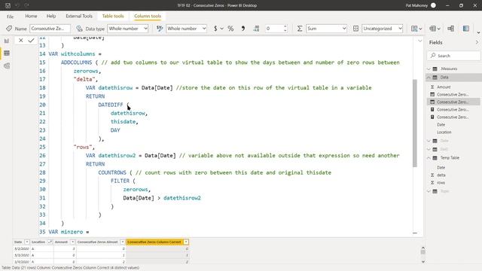This screenshot has height=271, width=482.
Task: Click the Sigma summarization icon
Action: click(300, 29)
